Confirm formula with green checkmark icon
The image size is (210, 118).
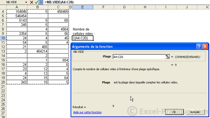[36, 2]
